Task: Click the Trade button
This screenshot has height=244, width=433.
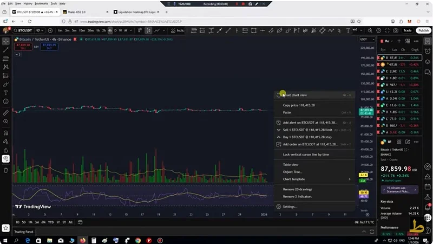Action: [x=408, y=30]
